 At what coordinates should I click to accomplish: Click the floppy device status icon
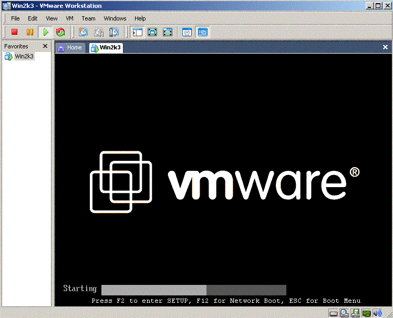coord(355,313)
